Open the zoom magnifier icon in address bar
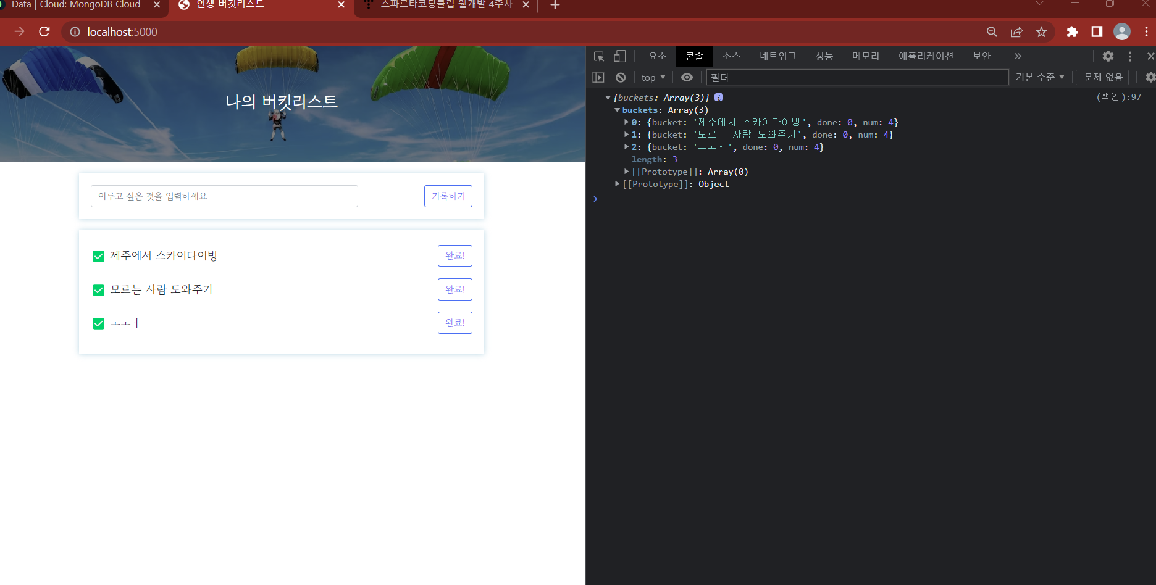Viewport: 1156px width, 585px height. 992,32
